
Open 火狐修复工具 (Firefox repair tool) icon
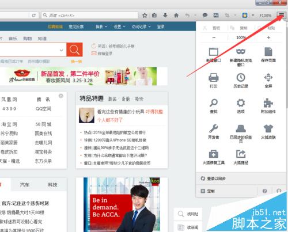[x=214, y=157]
